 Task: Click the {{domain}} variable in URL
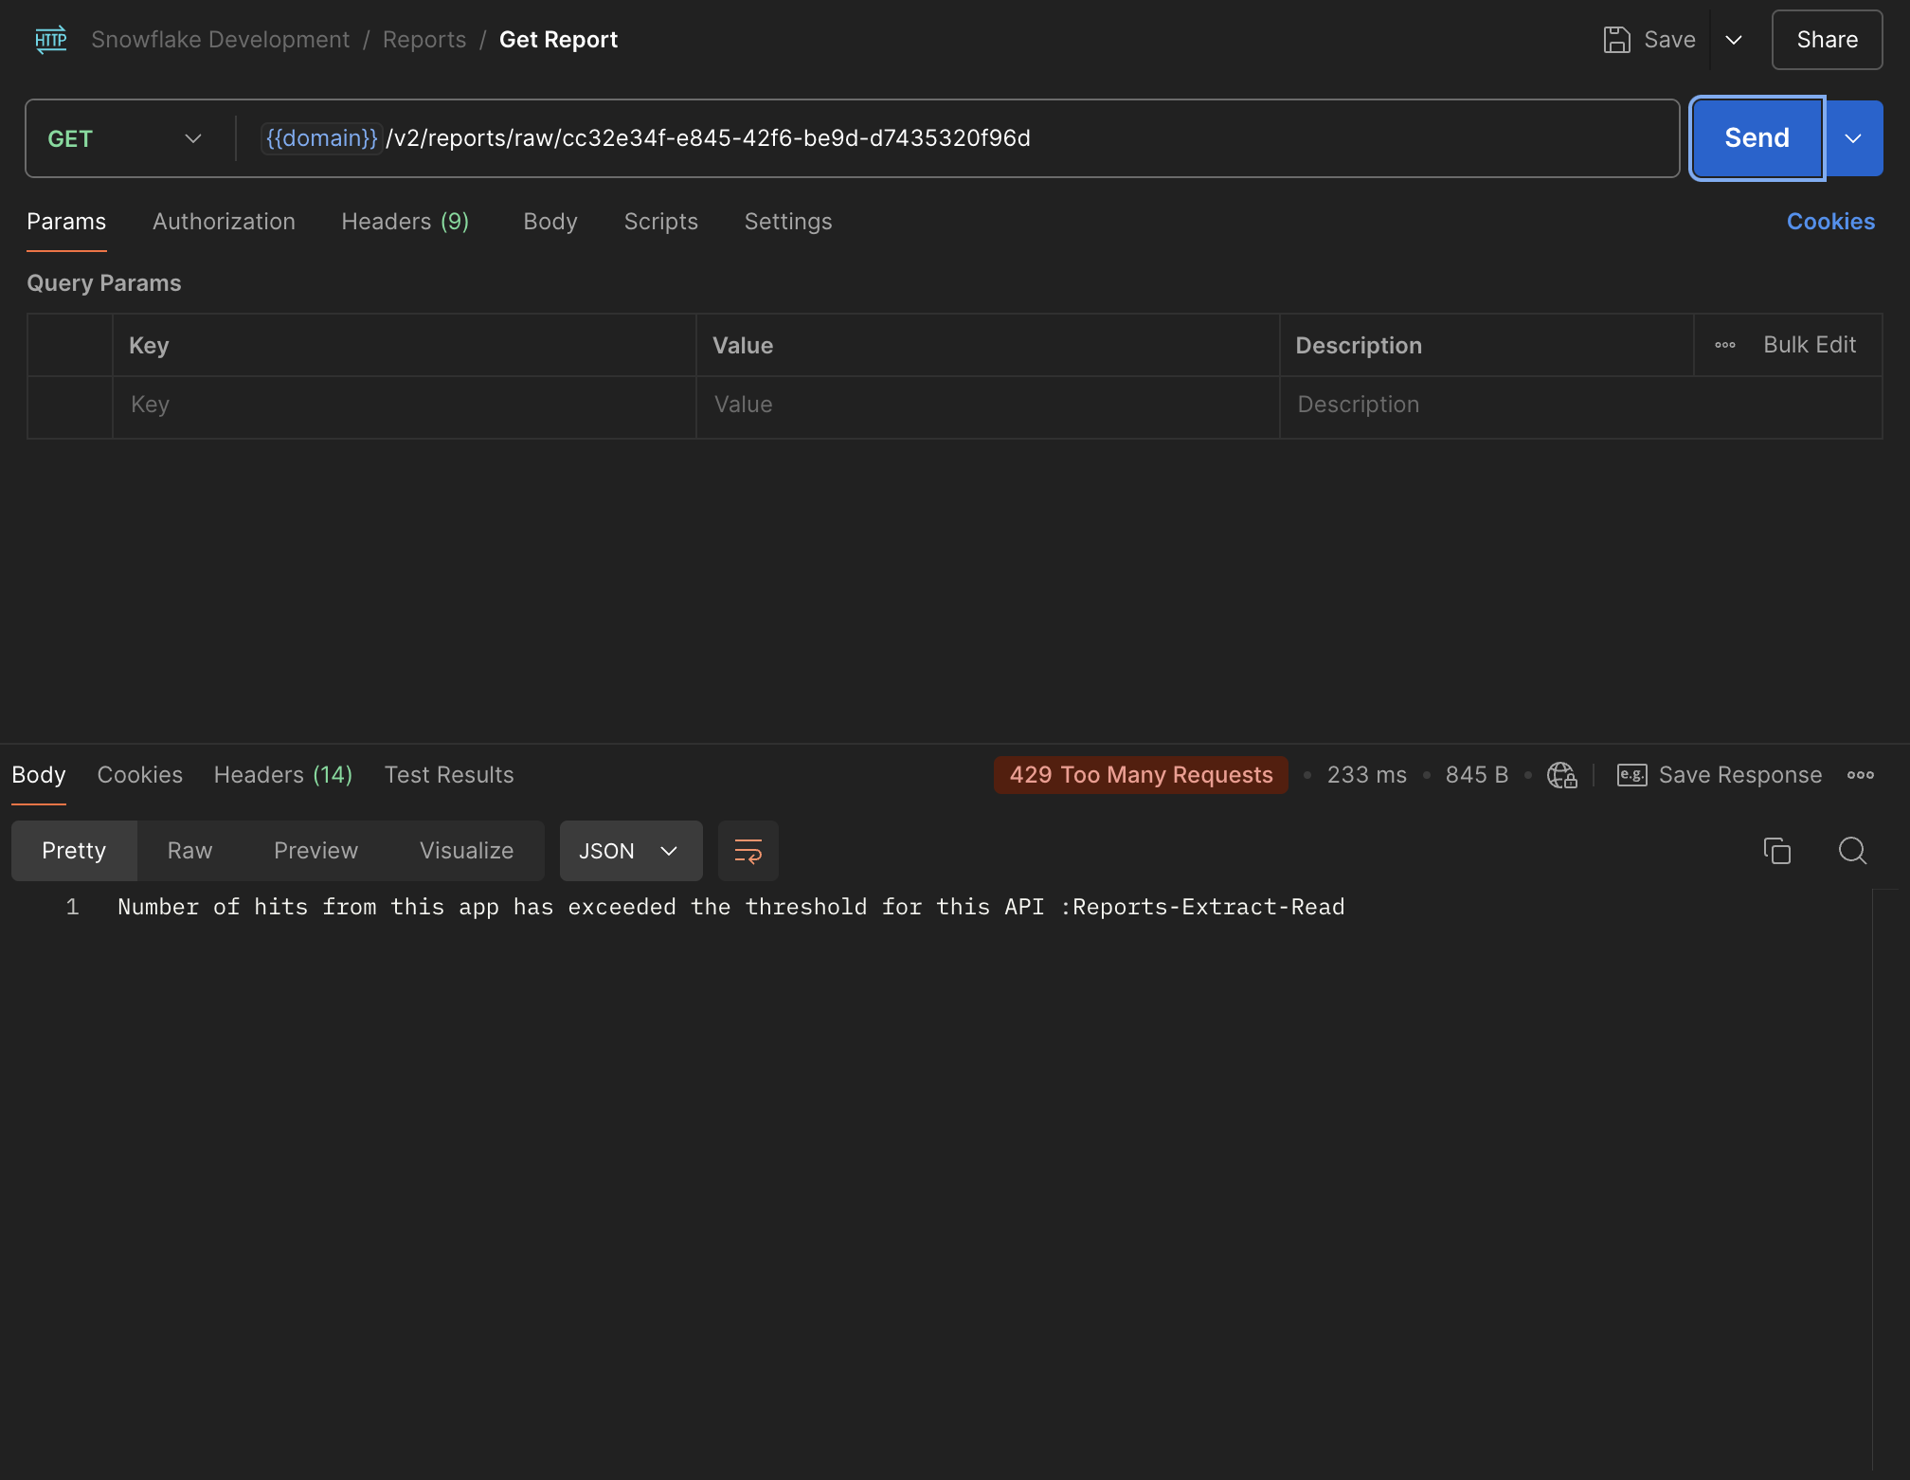tap(322, 138)
